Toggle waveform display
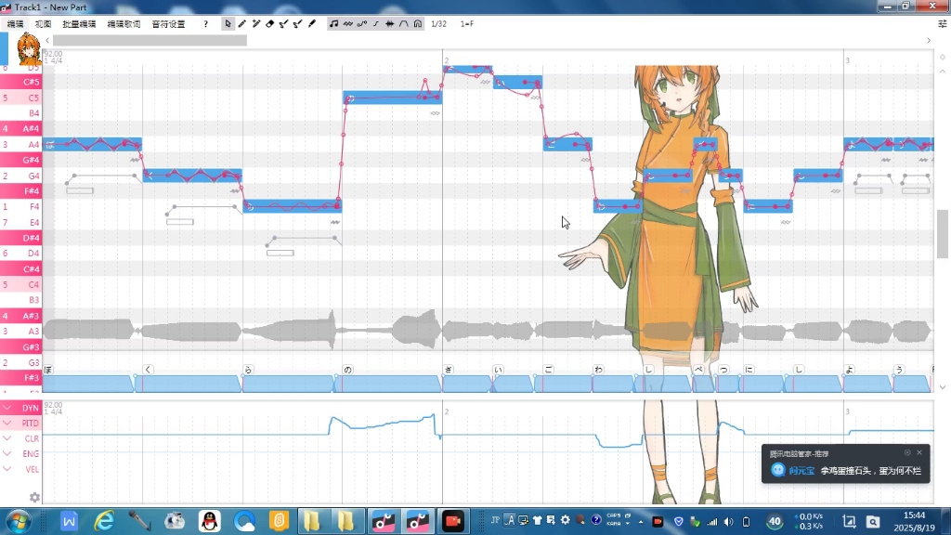 click(390, 23)
